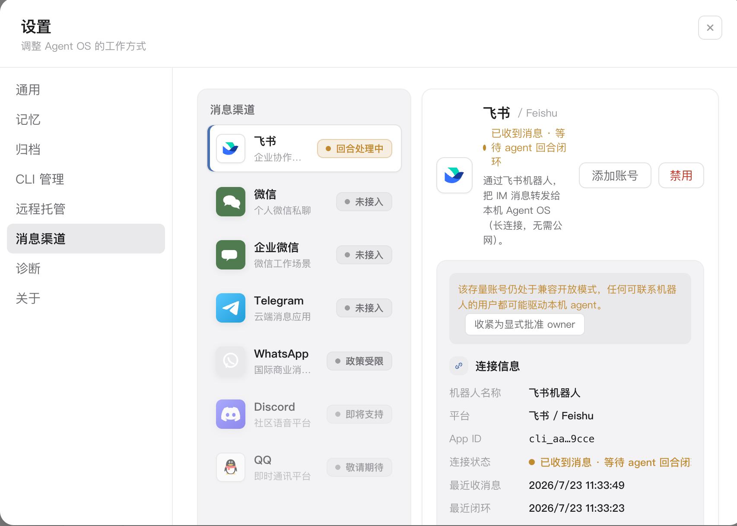This screenshot has width=737, height=526.
Task: Click the 敬请期待 badge for QQ
Action: tap(359, 467)
